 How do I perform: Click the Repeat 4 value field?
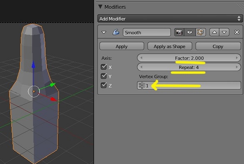[189, 67]
